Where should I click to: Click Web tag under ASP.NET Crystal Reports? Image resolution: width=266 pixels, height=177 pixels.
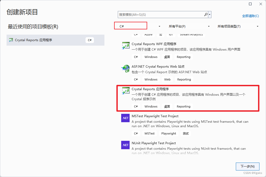[x=167, y=79]
